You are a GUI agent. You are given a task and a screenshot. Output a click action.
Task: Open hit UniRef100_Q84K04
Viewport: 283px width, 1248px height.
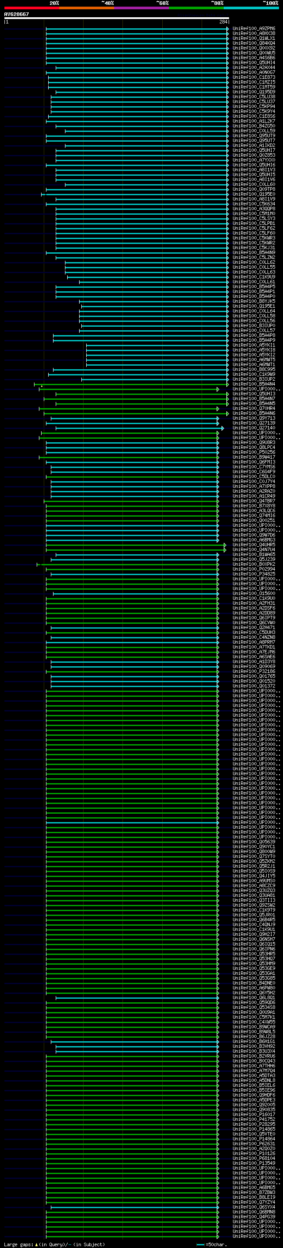click(254, 43)
